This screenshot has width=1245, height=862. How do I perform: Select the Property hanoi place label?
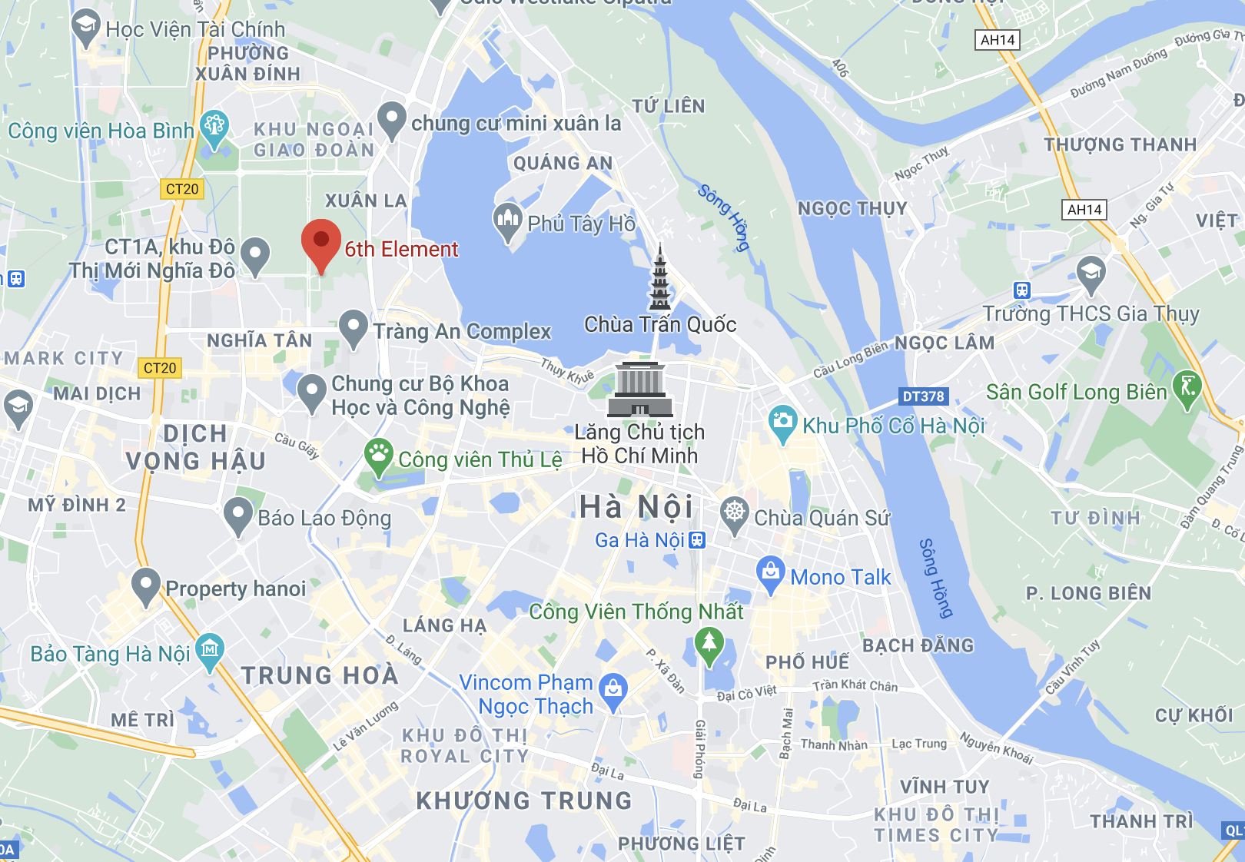point(236,589)
